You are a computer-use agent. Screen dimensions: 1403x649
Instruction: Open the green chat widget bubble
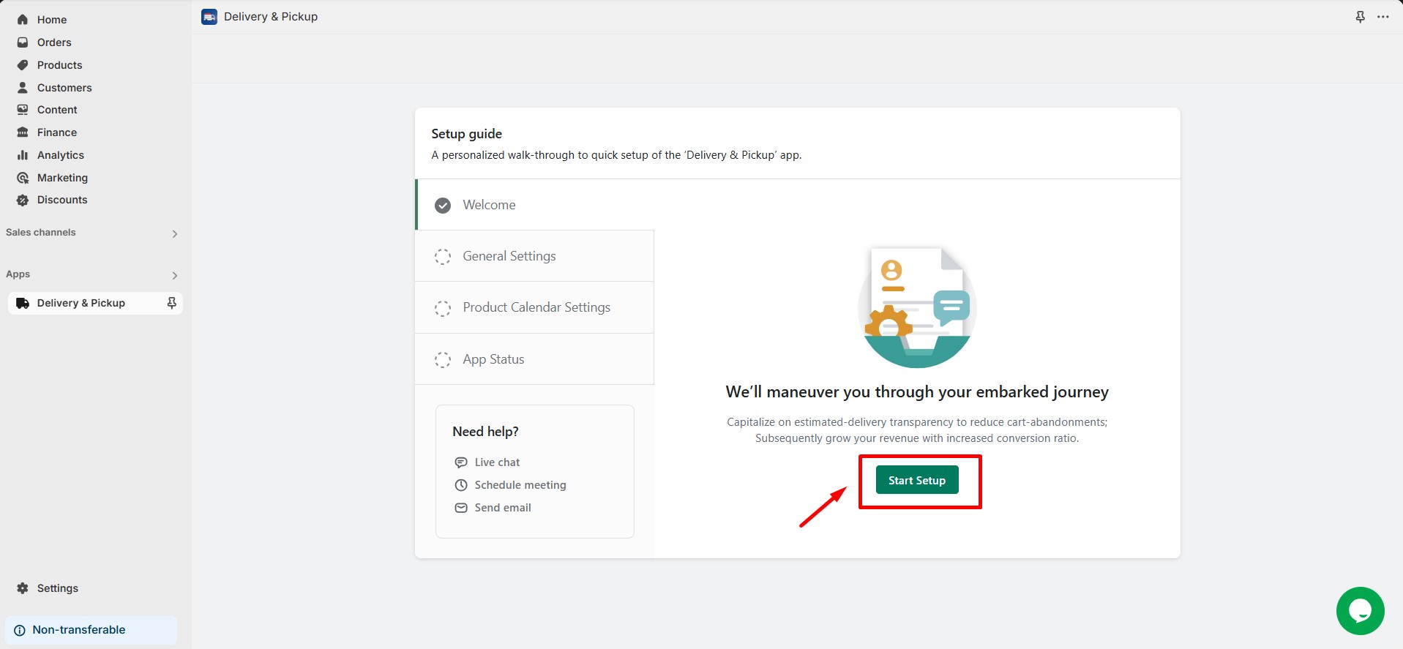click(1360, 611)
